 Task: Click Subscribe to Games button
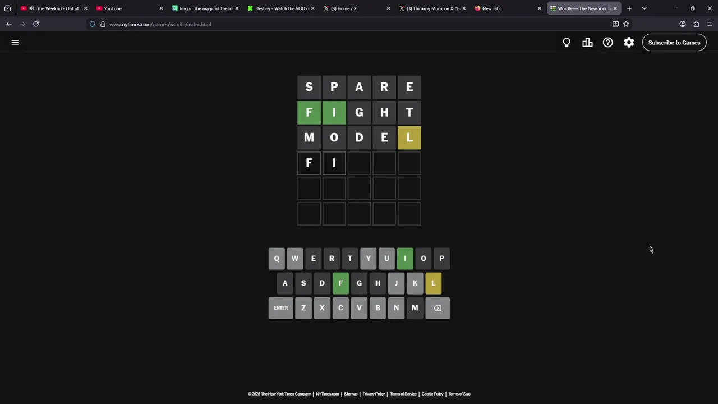(674, 43)
